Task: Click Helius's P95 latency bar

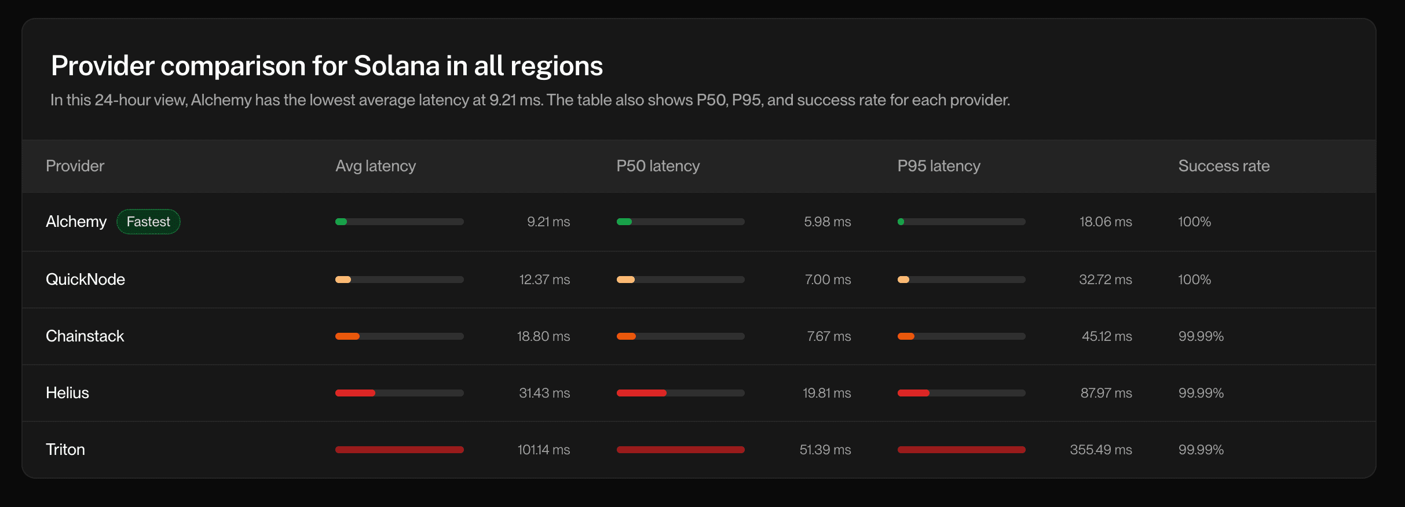Action: tap(961, 393)
